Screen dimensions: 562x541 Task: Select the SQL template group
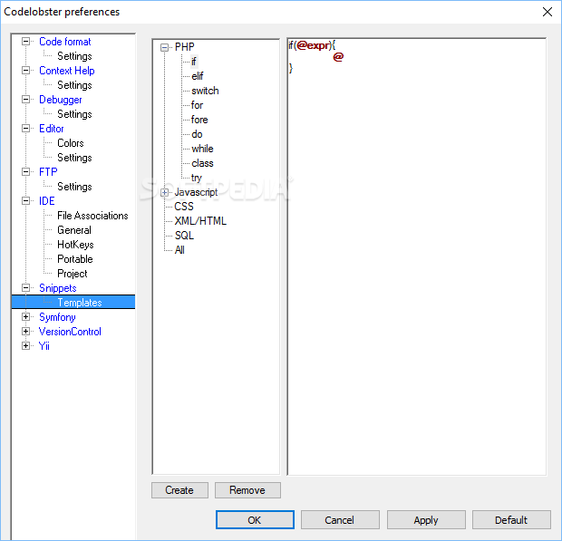pos(184,236)
